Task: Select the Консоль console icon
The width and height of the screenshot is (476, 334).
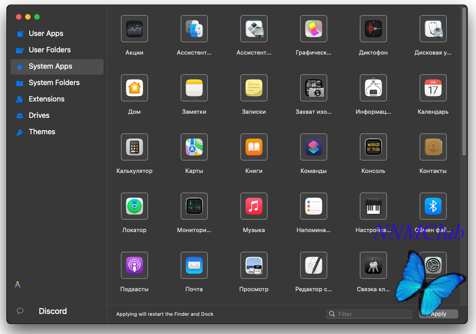Action: pyautogui.click(x=373, y=147)
